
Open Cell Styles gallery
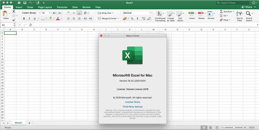point(180,16)
